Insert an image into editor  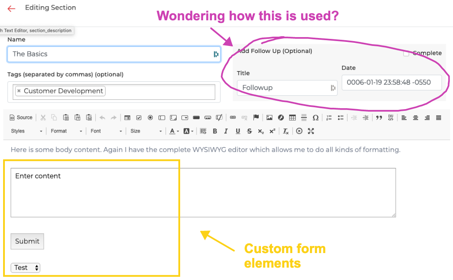pos(269,117)
